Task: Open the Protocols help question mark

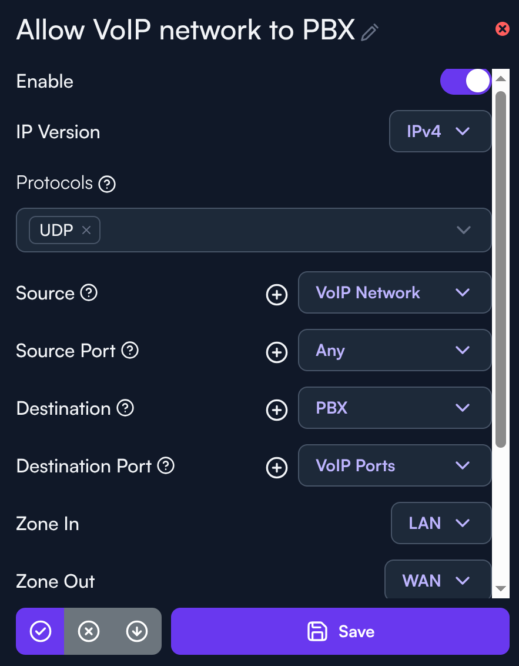Action: pos(107,184)
